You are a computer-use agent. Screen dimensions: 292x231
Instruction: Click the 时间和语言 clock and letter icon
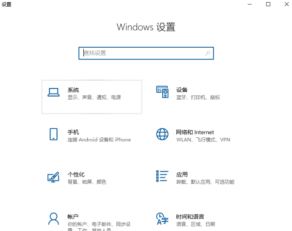pyautogui.click(x=162, y=218)
